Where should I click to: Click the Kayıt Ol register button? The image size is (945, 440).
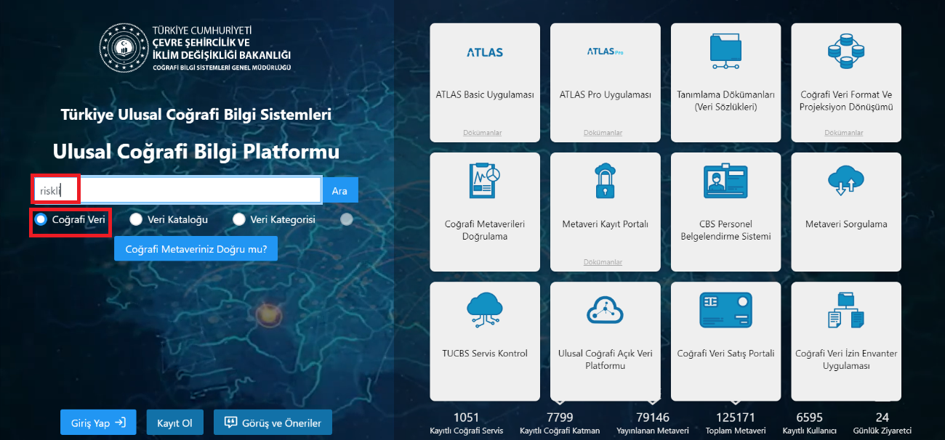tap(174, 423)
